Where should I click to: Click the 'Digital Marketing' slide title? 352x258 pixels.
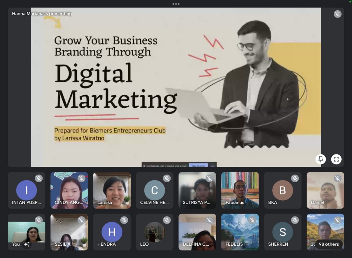pyautogui.click(x=115, y=89)
